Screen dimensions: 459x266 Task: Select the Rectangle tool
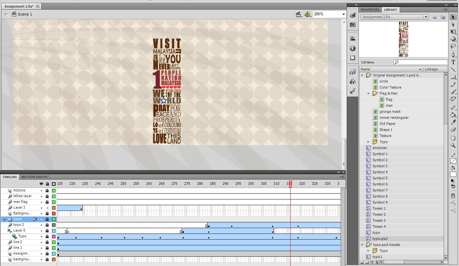click(x=453, y=77)
